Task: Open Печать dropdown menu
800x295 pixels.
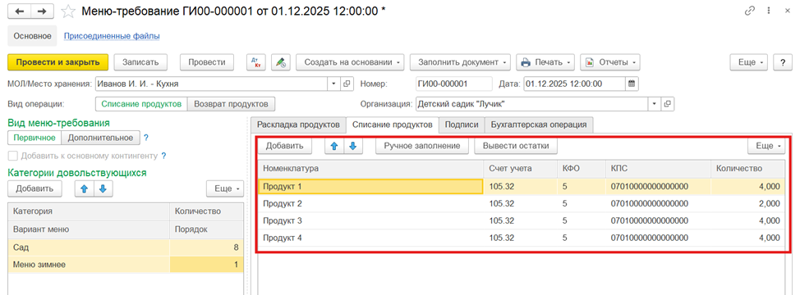Action: coord(545,62)
